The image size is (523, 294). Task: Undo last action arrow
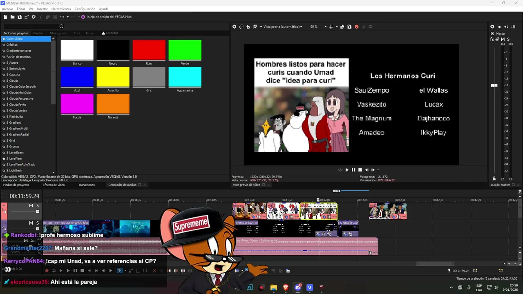(62, 17)
